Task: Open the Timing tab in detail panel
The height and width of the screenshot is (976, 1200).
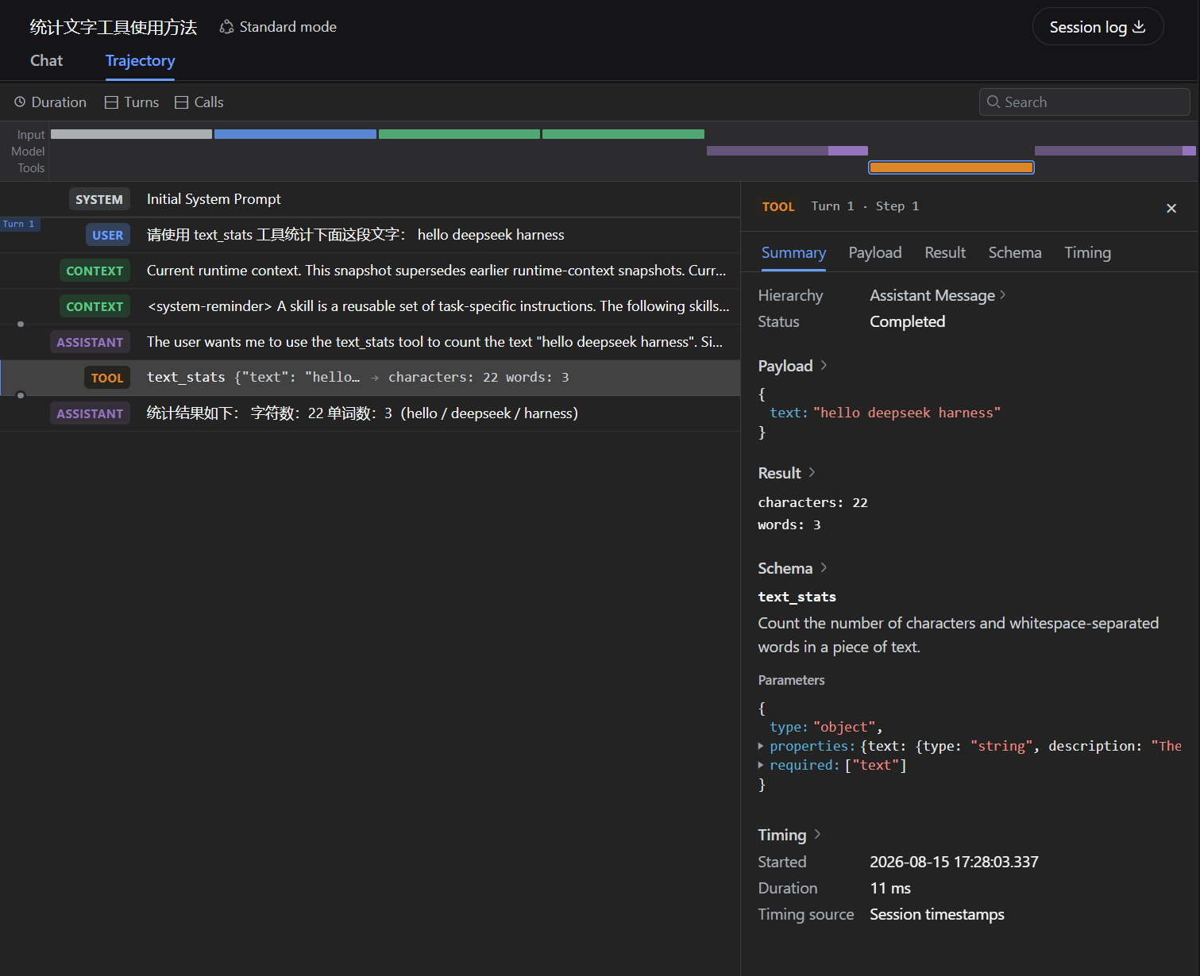Action: tap(1087, 252)
